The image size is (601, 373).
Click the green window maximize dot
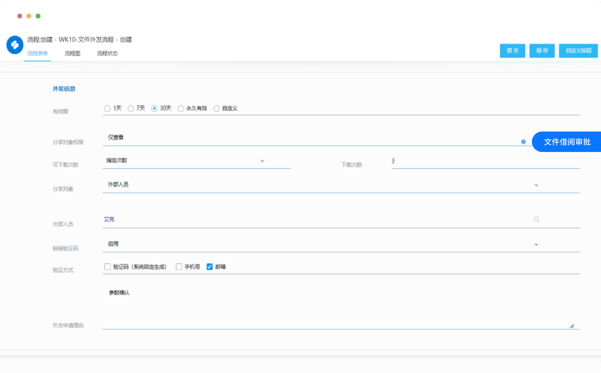(38, 16)
